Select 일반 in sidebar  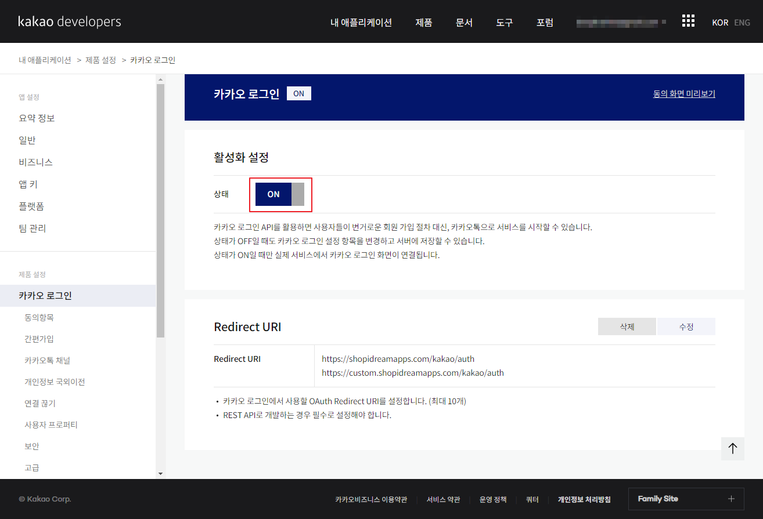click(x=27, y=140)
